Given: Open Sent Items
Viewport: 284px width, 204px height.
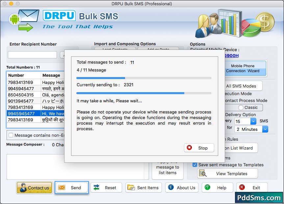Looking at the screenshot, I should click(x=143, y=188).
